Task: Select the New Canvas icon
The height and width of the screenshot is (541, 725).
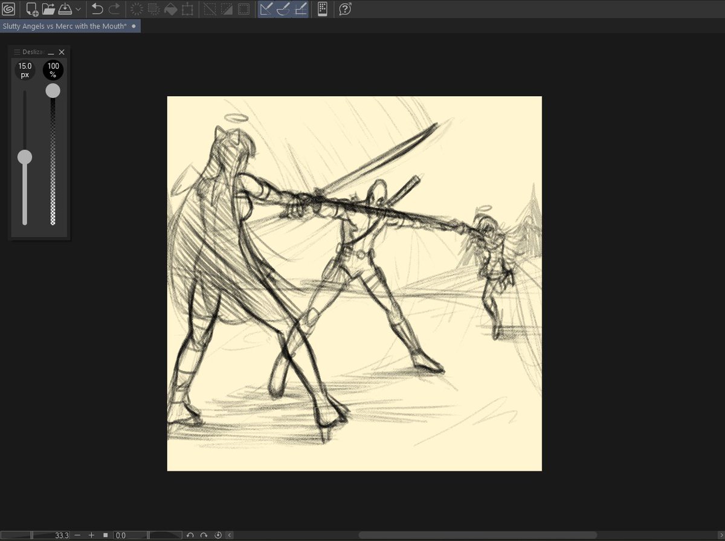Action: [x=30, y=9]
